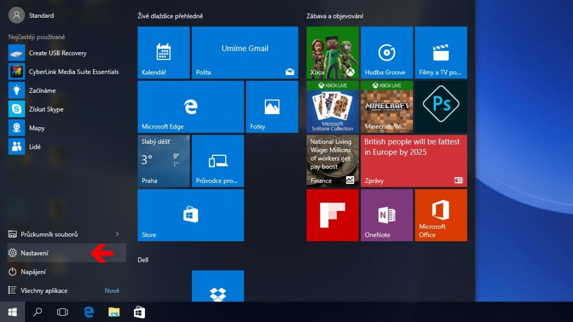
Task: Open the Dropbox tile
Action: point(218,286)
